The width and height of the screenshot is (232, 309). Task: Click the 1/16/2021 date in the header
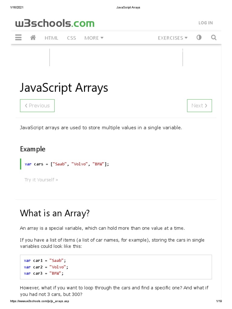click(x=17, y=8)
